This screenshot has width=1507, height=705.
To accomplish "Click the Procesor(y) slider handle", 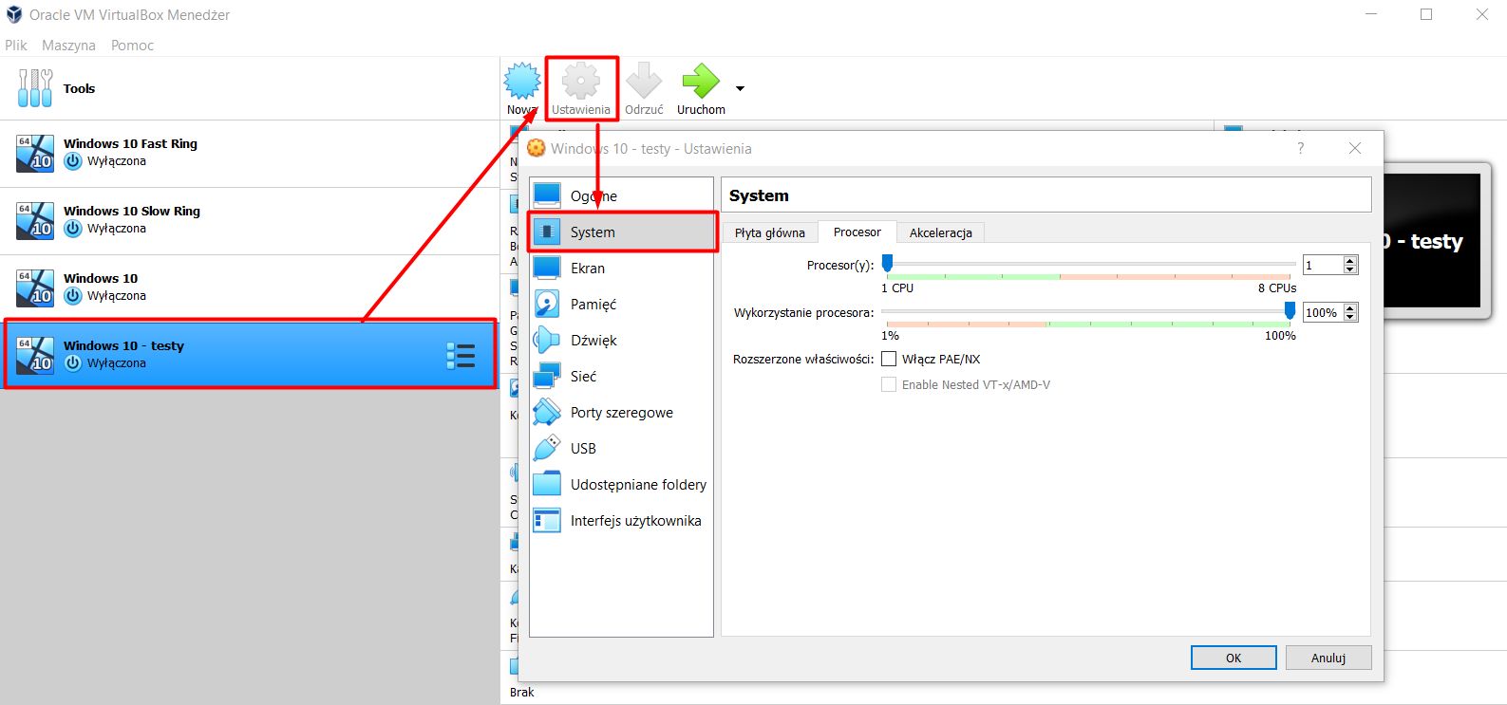I will (887, 263).
